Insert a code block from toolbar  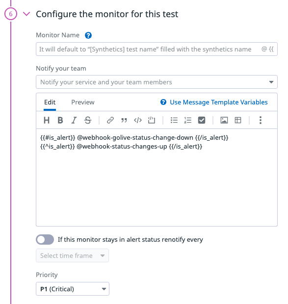(152, 120)
